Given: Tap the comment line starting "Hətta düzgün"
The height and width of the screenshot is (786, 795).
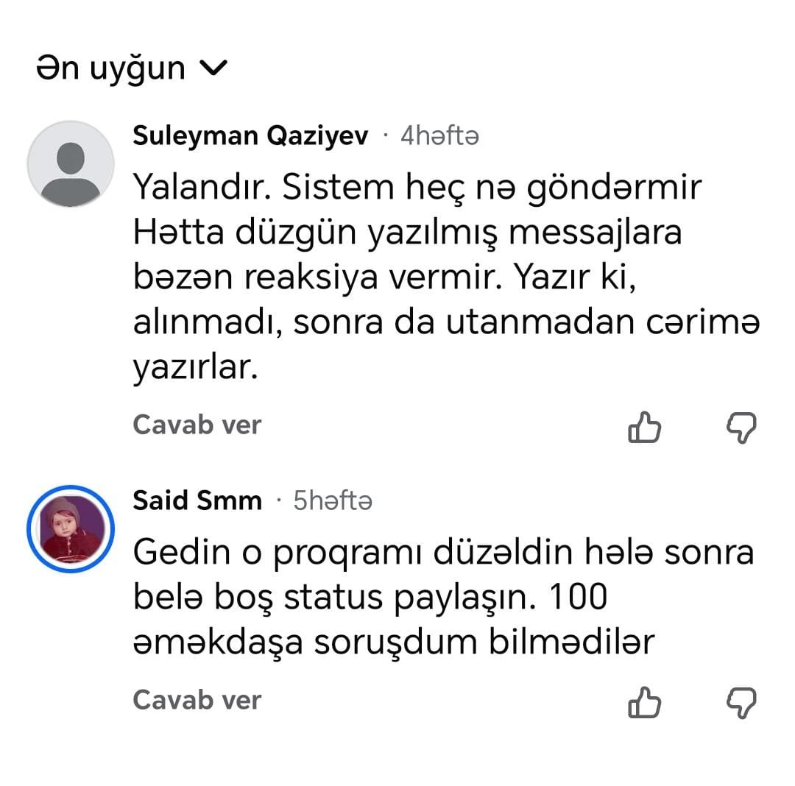Looking at the screenshot, I should point(407,233).
